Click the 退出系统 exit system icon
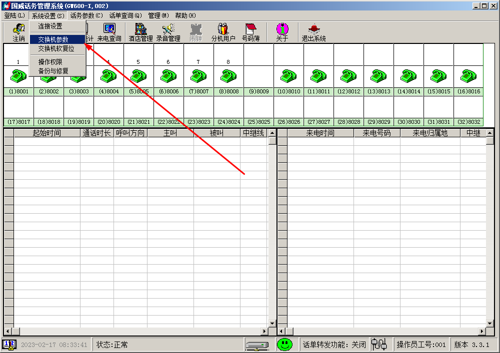Image resolution: width=500 pixels, height=353 pixels. 314,32
